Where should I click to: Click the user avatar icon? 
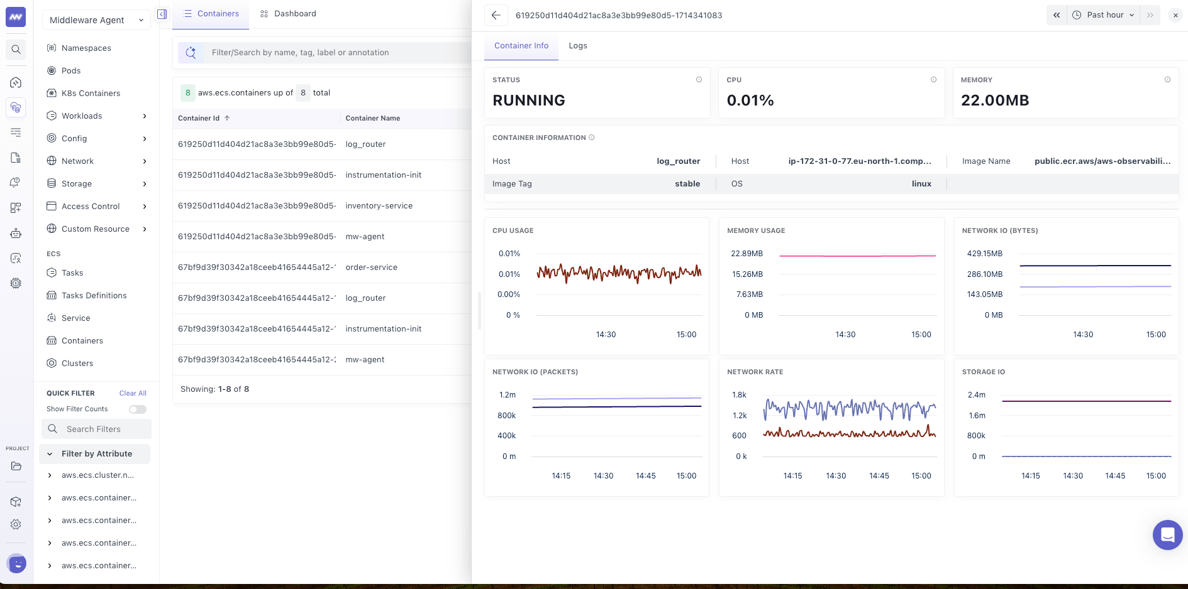[17, 564]
